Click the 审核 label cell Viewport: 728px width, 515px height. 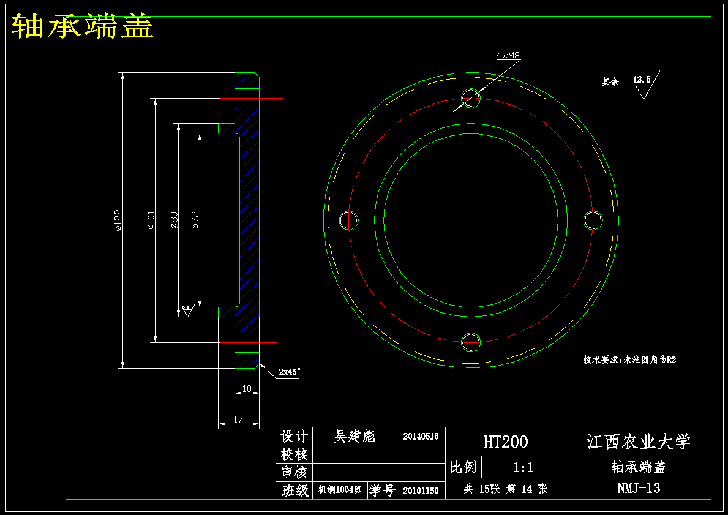pyautogui.click(x=295, y=472)
